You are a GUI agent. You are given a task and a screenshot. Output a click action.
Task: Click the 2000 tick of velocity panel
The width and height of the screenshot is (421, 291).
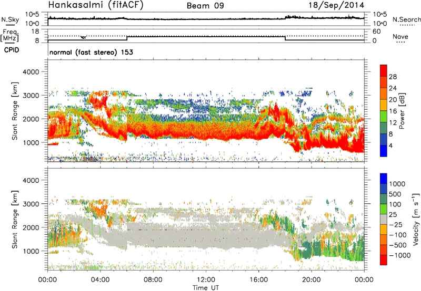coord(31,227)
